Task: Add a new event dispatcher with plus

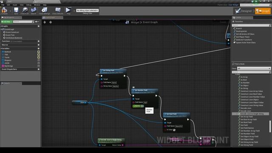Action: point(39,69)
